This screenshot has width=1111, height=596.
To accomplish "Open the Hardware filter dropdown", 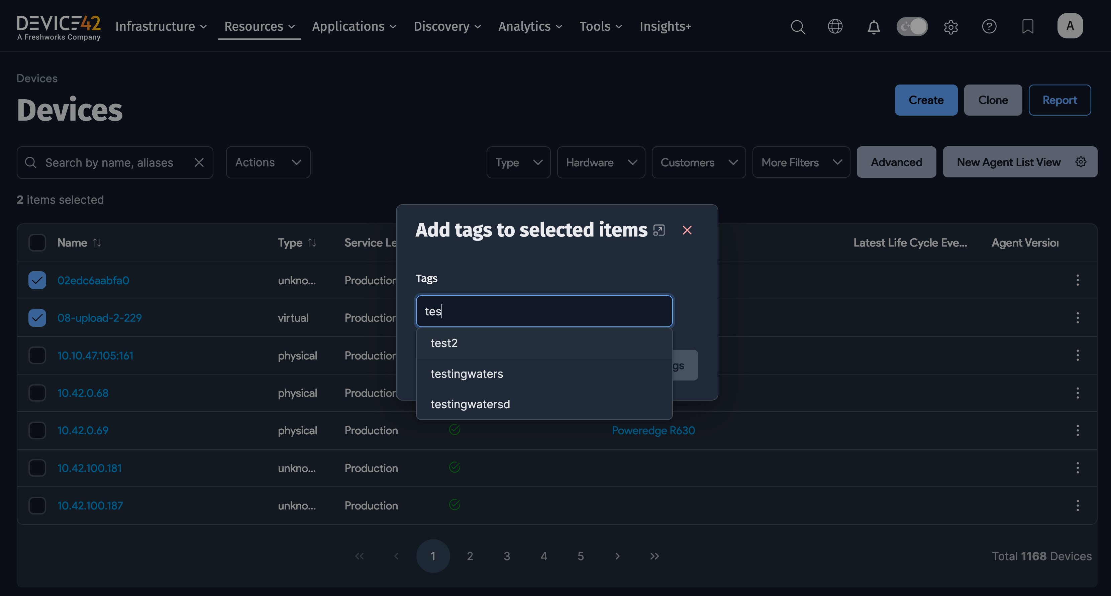I will click(601, 162).
